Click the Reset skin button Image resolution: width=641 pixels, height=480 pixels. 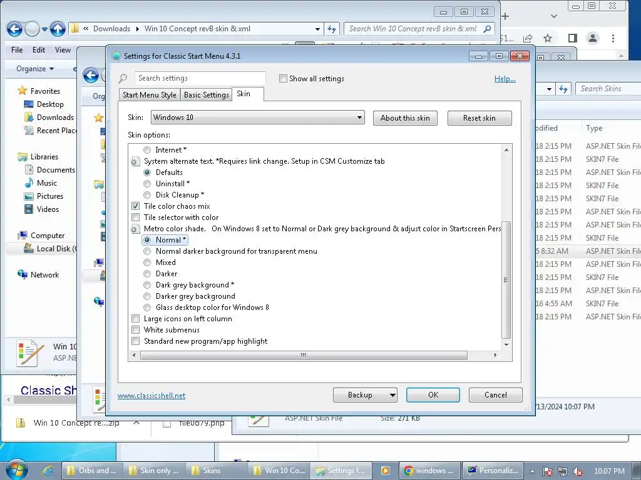[x=479, y=118]
